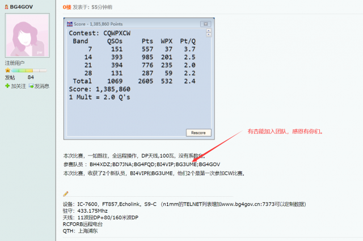Click the 0楼 floor label

pyautogui.click(x=67, y=7)
